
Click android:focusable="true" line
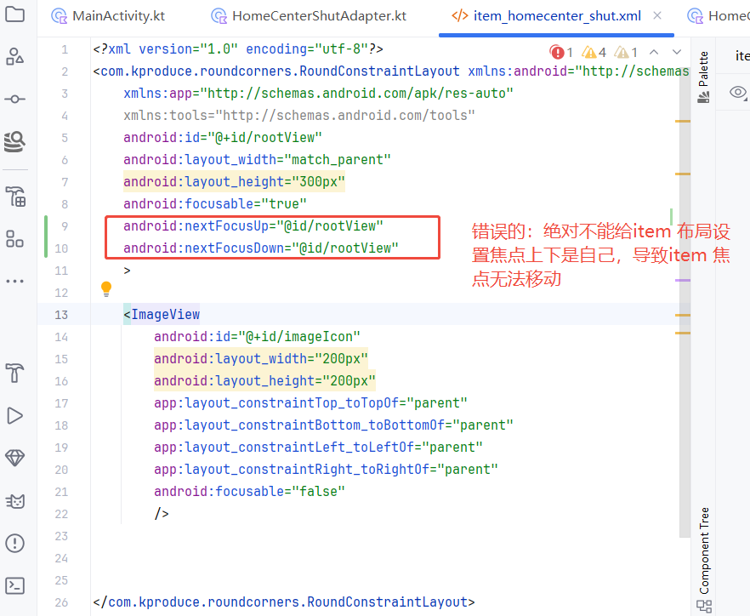[215, 204]
